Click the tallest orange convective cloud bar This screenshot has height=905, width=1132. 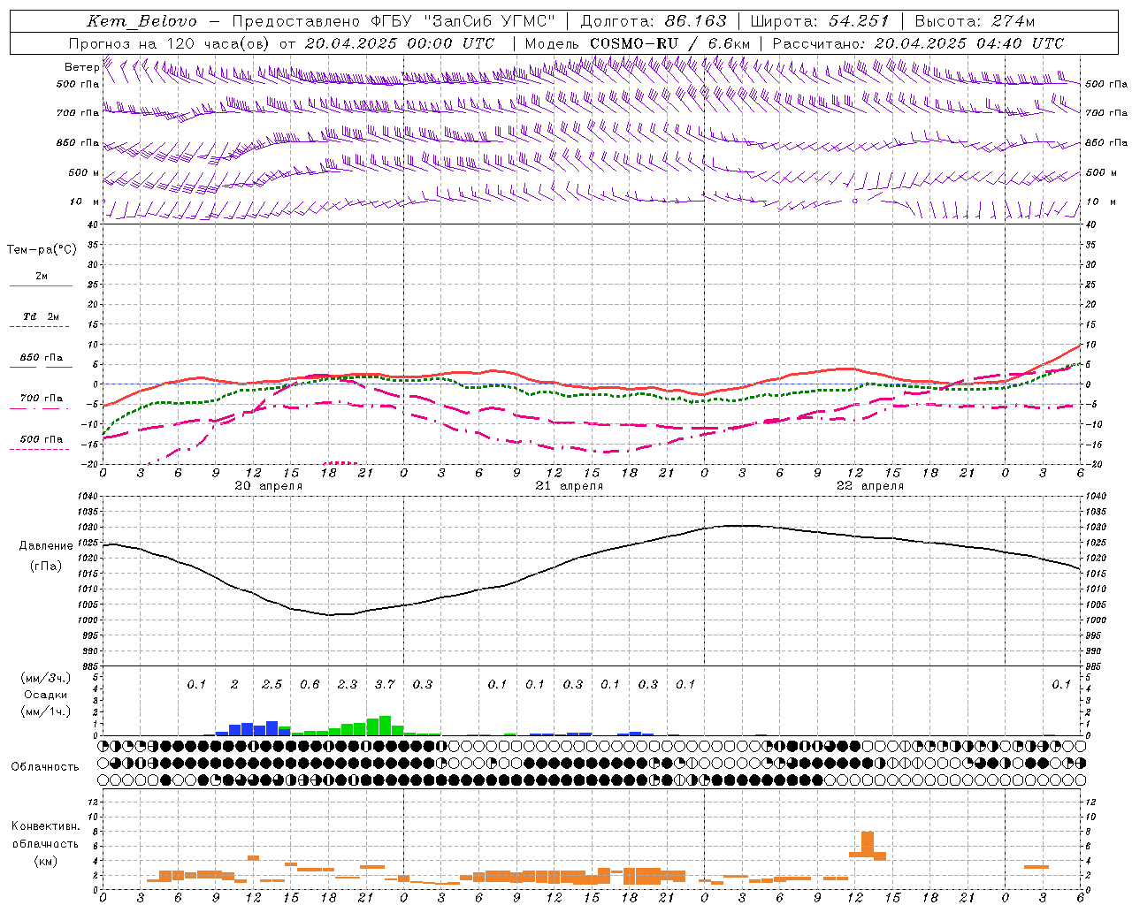(x=867, y=844)
